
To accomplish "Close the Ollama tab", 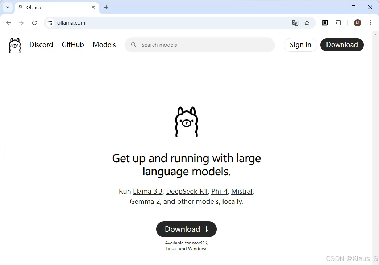I will coord(93,7).
